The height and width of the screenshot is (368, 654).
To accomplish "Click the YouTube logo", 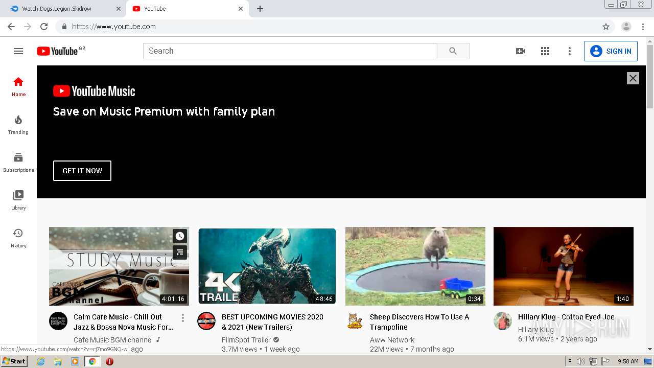I will tap(57, 51).
